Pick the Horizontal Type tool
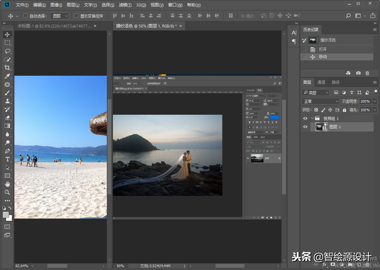The image size is (380, 270). pos(7,159)
